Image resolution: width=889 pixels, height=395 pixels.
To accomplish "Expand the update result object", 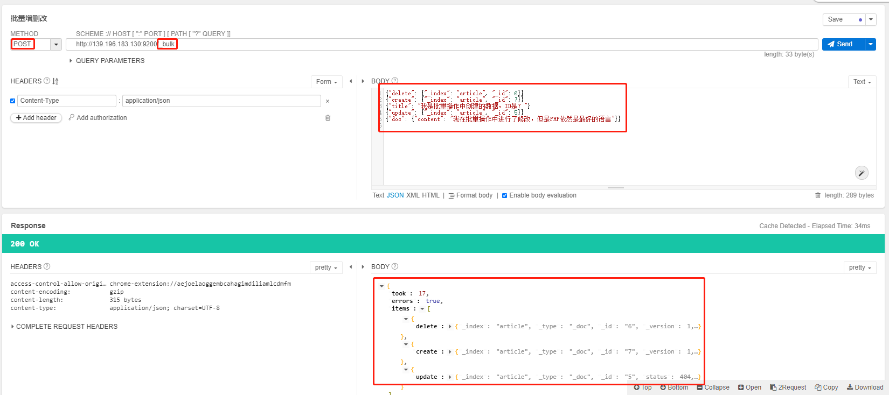I will coord(450,377).
